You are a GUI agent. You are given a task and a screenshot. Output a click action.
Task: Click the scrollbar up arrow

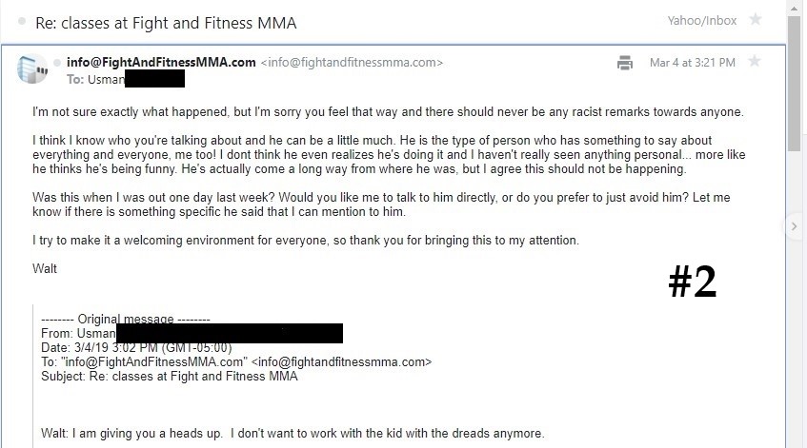pos(794,8)
